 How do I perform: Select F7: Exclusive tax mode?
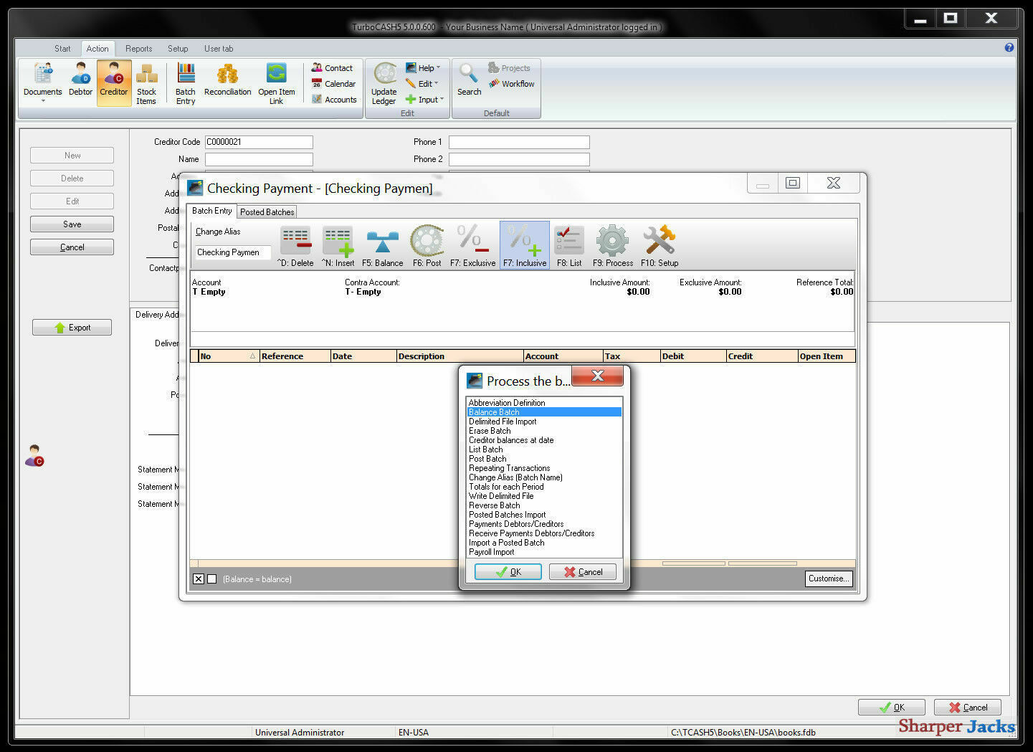tap(472, 247)
